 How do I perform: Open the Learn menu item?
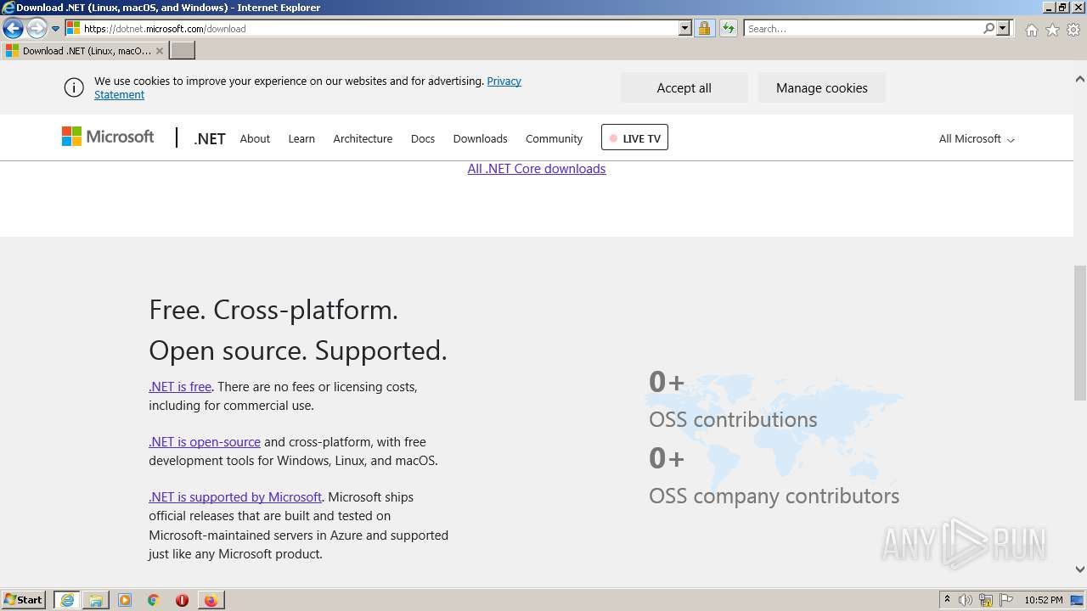pos(301,138)
